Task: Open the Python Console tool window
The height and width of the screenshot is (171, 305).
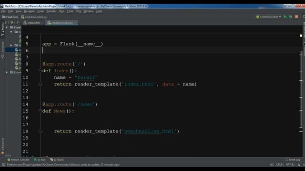Action: [x=18, y=160]
